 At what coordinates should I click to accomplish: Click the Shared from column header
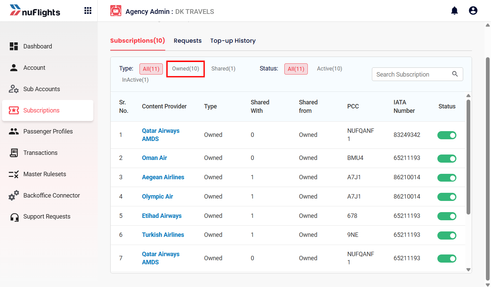pyautogui.click(x=308, y=106)
